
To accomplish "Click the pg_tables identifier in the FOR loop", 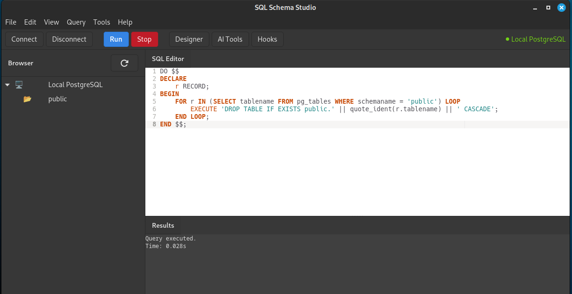I will 314,101.
